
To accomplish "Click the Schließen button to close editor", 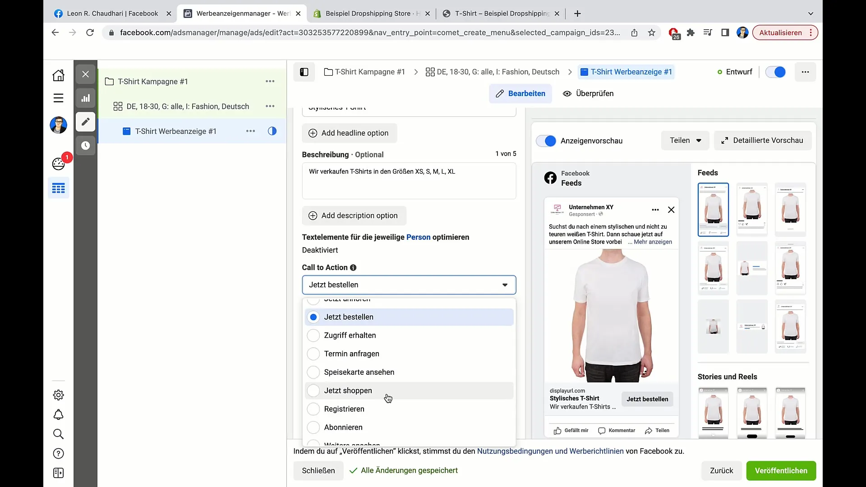I will (x=318, y=470).
